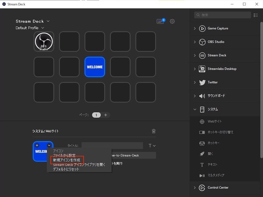Click the テキスト T icon
This screenshot has width=263, height=197.
pyautogui.click(x=202, y=165)
